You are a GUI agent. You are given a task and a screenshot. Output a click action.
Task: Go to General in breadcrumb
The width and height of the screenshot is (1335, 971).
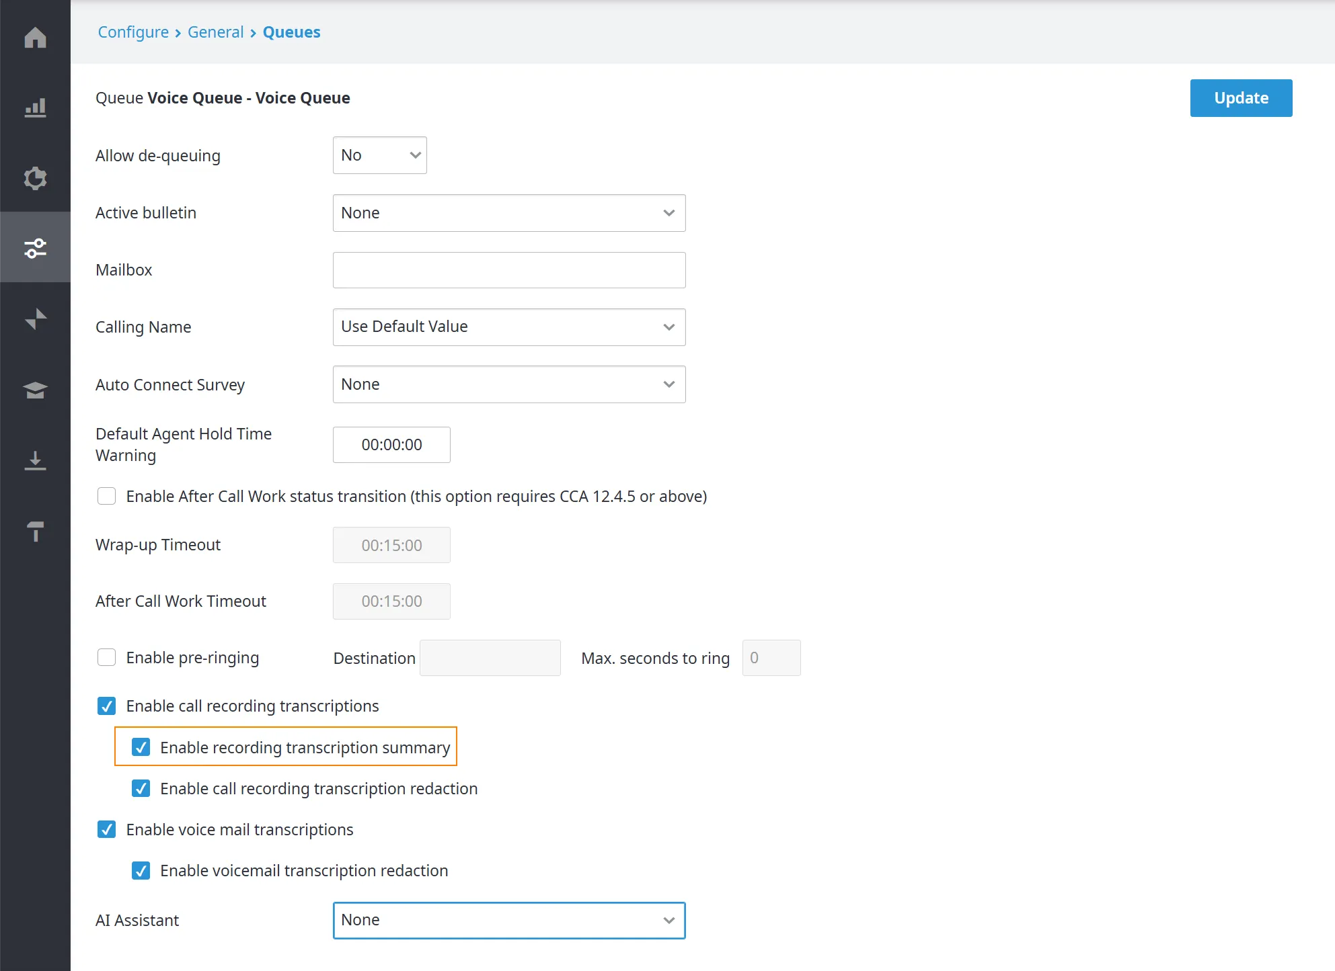215,32
